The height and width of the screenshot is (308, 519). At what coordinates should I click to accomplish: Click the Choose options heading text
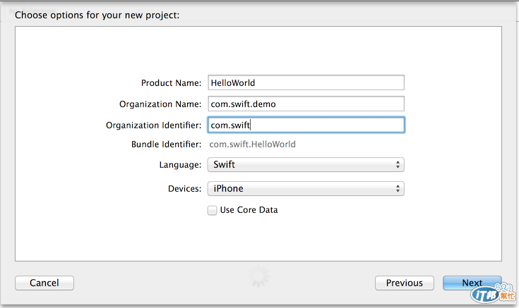pyautogui.click(x=97, y=15)
